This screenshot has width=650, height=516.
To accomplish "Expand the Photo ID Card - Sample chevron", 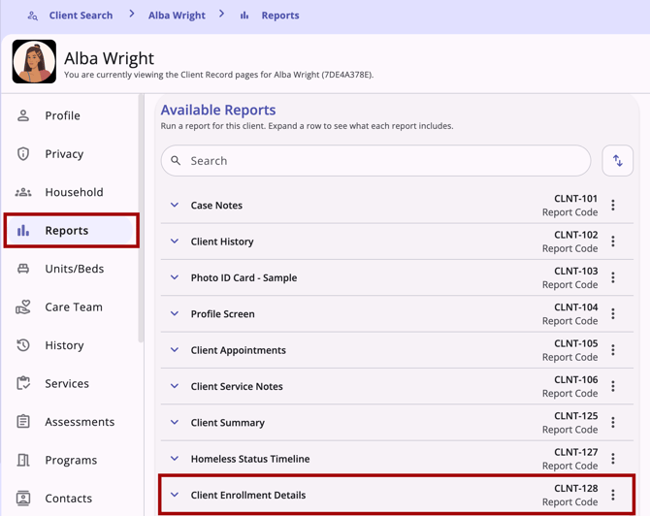I will tap(175, 277).
